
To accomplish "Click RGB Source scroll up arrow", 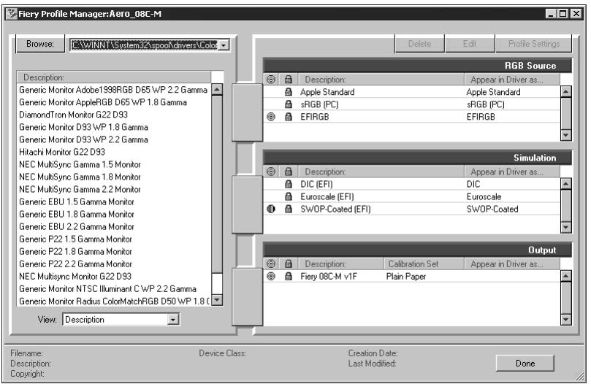I will click(565, 91).
